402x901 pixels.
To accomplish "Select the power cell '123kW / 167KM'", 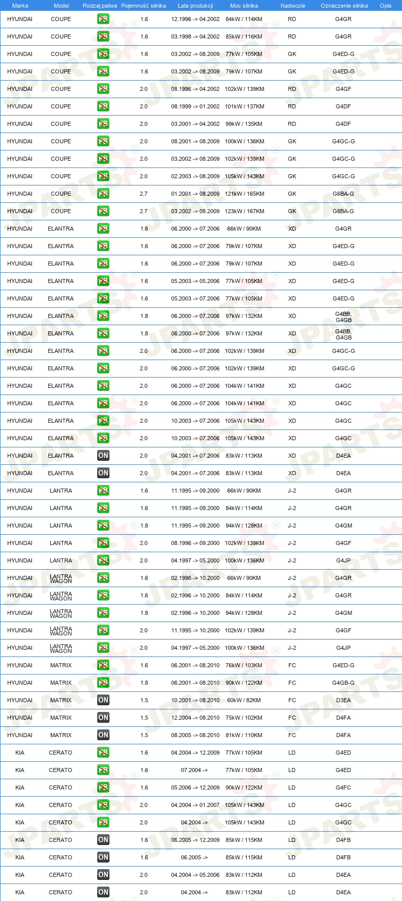I will 244,211.
